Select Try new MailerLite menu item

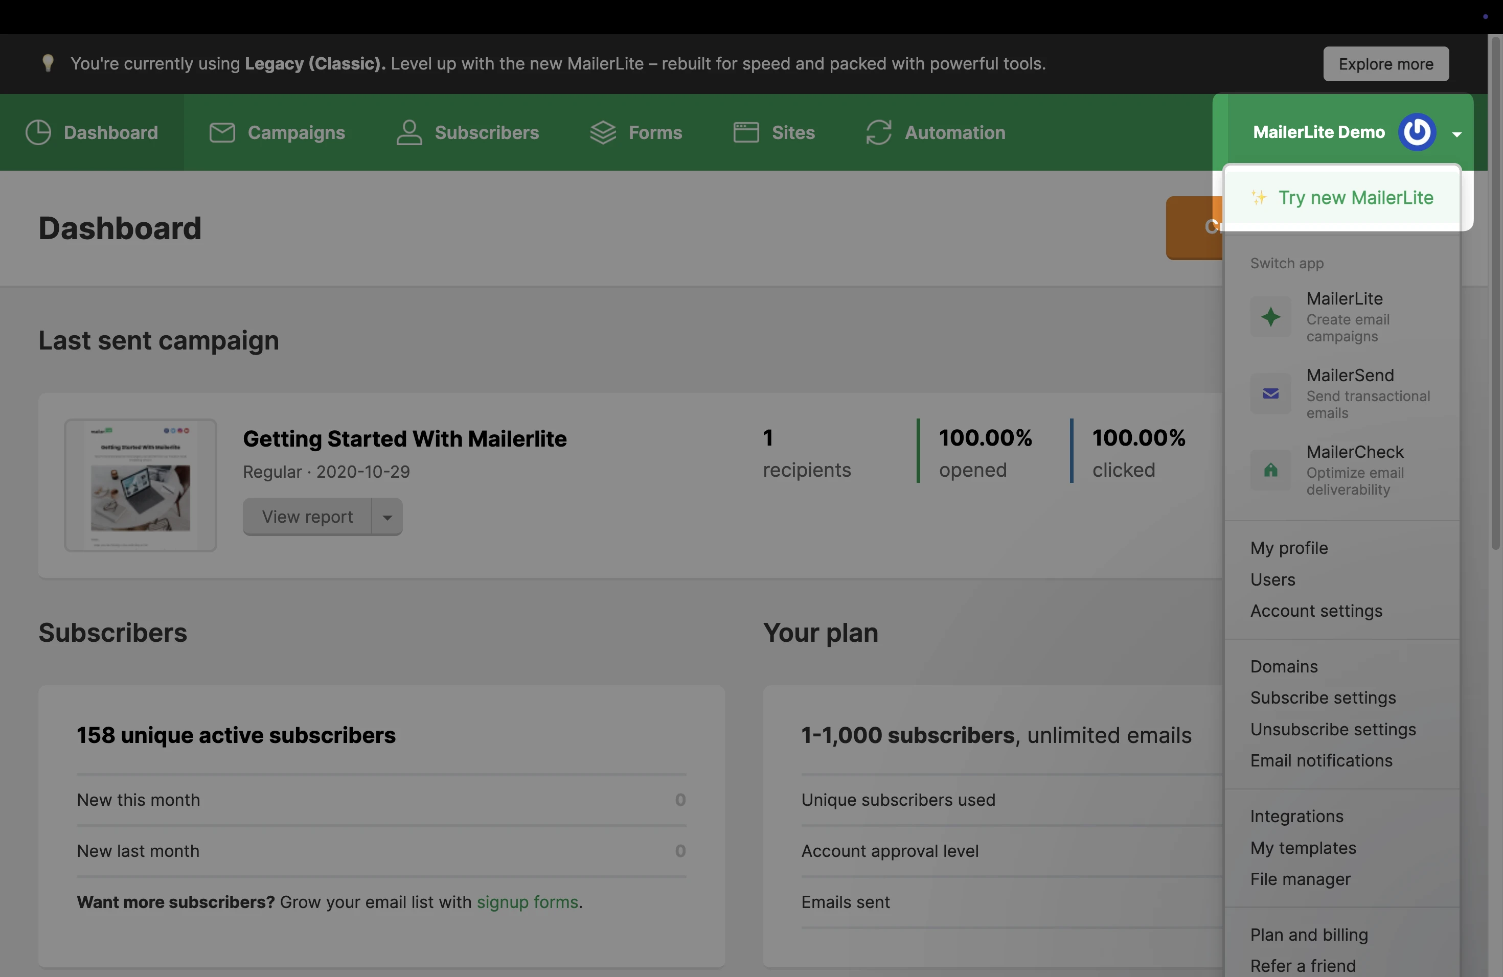point(1355,198)
